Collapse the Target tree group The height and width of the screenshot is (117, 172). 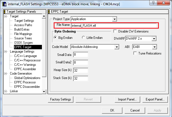pyautogui.click(x=5, y=16)
